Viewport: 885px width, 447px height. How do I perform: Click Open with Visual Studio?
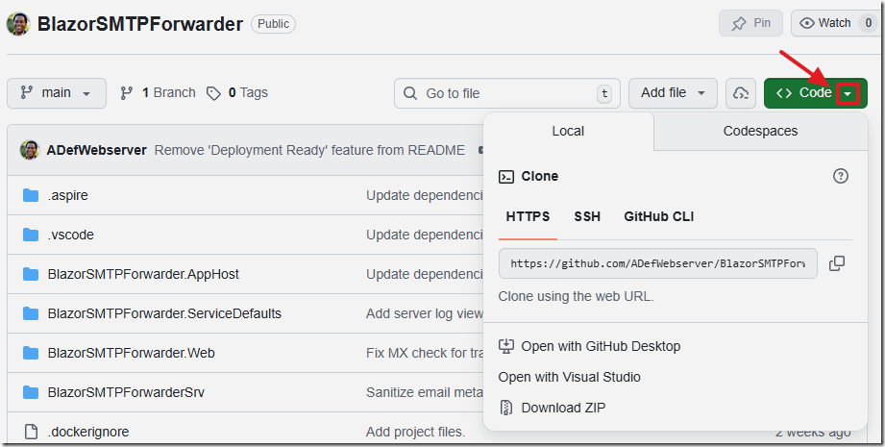[x=569, y=377]
